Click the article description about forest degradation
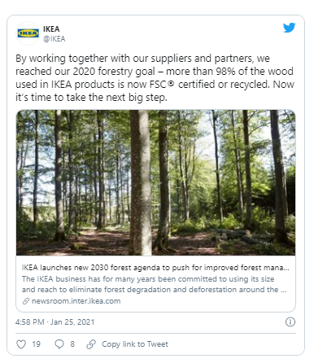This screenshot has height=363, width=314. click(x=154, y=284)
